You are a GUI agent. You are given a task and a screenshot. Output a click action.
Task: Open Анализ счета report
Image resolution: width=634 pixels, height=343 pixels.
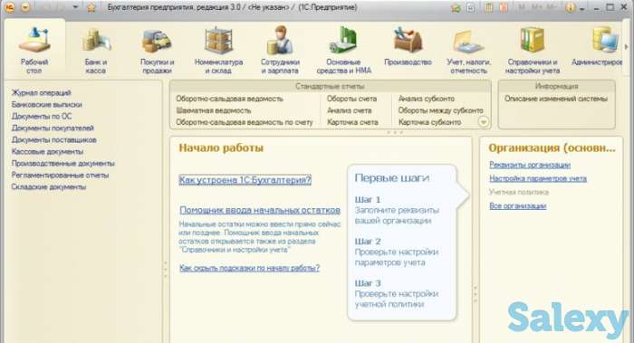tap(350, 110)
